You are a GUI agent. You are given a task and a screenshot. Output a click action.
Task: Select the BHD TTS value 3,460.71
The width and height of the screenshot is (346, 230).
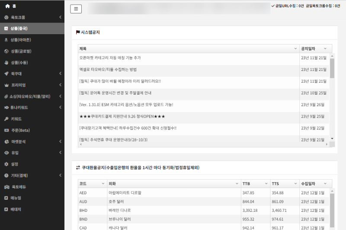coord(279,211)
